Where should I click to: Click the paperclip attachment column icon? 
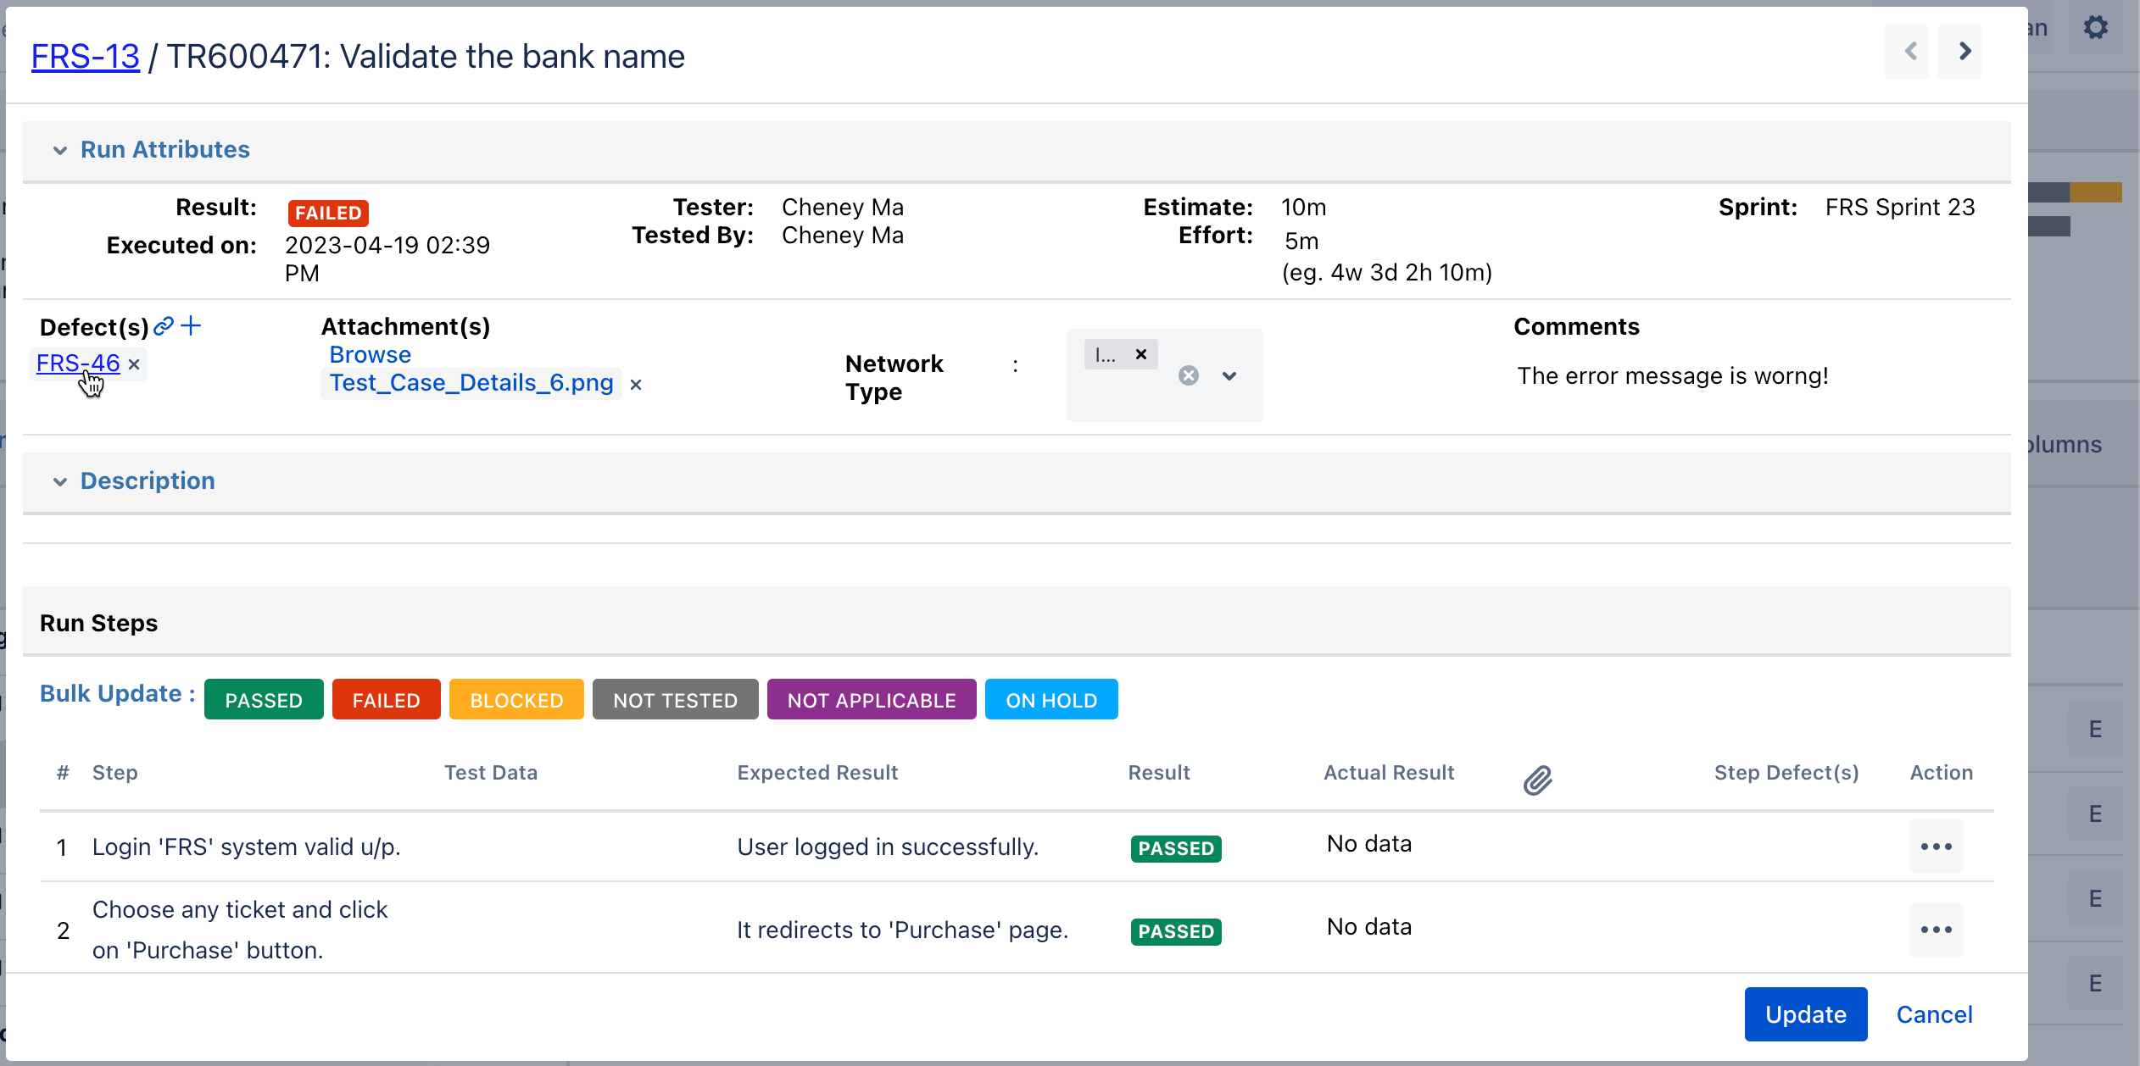click(x=1537, y=780)
